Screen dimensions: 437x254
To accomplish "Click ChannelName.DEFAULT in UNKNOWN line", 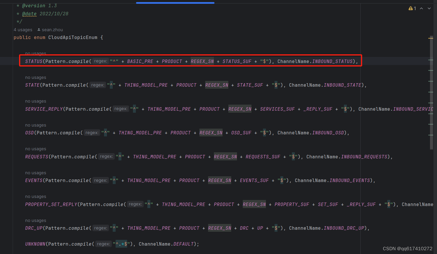I will pyautogui.click(x=166, y=244).
